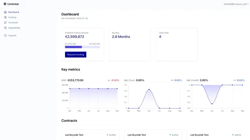250x140 pixels.
Task: Click the trading amount progress bar
Action: pos(82,47)
